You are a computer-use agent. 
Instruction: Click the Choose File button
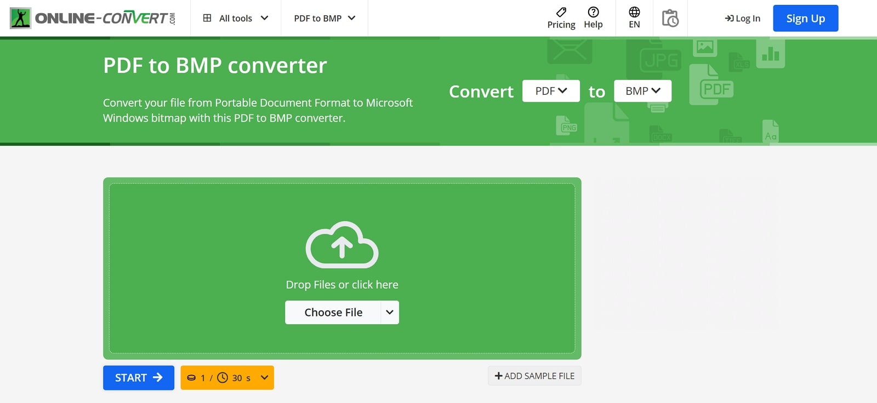point(333,312)
